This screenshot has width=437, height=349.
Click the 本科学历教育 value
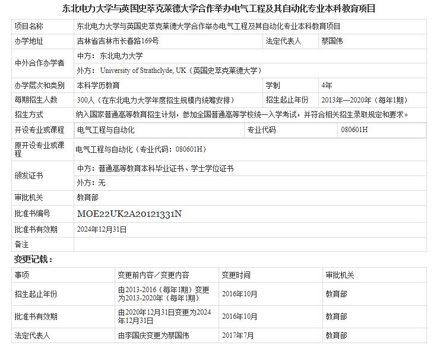click(98, 85)
